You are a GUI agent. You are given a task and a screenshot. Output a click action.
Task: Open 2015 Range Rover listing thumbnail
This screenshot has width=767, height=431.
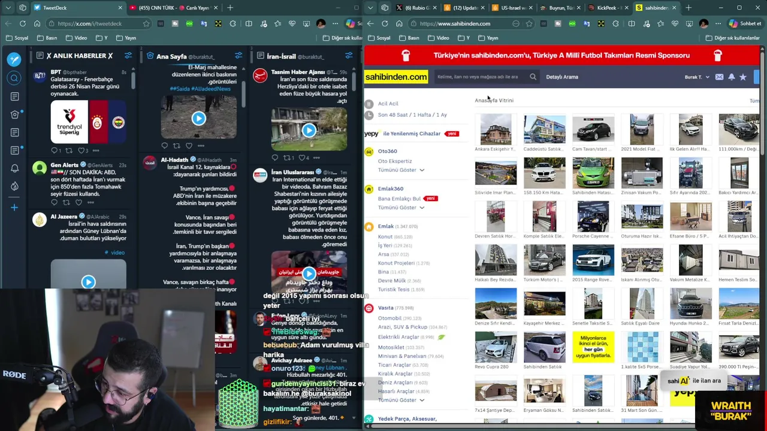(593, 260)
